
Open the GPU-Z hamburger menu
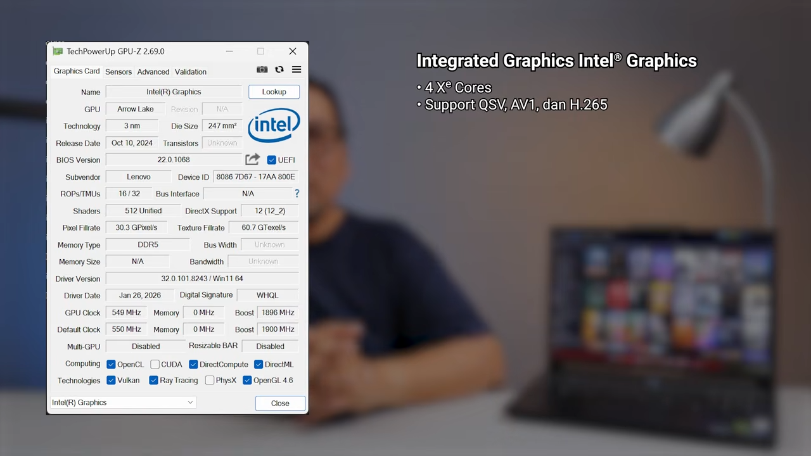[x=297, y=70]
